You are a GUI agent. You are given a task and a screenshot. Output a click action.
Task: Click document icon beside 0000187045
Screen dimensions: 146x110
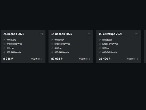coord(4,40)
